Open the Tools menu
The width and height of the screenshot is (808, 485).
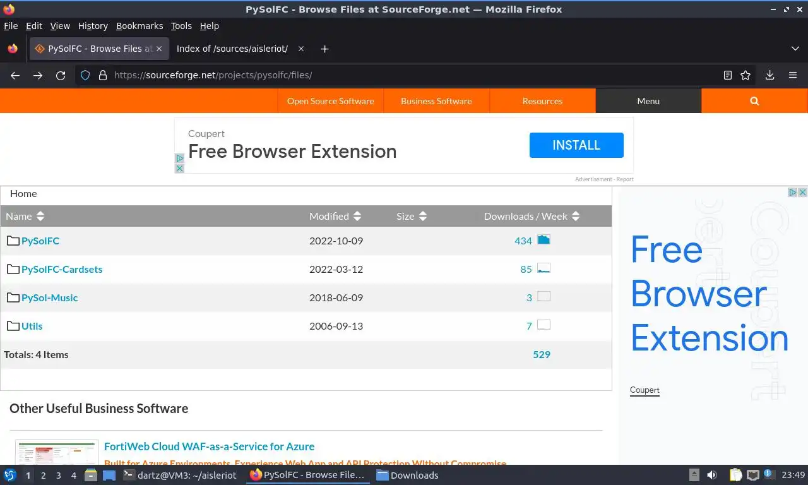coord(181,26)
